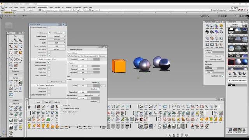
Task: Click the layered shader icon in Control Panel
Action: (244, 73)
